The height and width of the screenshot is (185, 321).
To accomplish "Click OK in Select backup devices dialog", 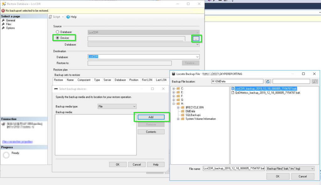I will coord(118,165).
